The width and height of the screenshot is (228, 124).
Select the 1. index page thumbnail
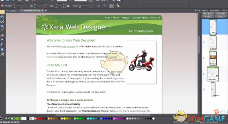[213, 27]
